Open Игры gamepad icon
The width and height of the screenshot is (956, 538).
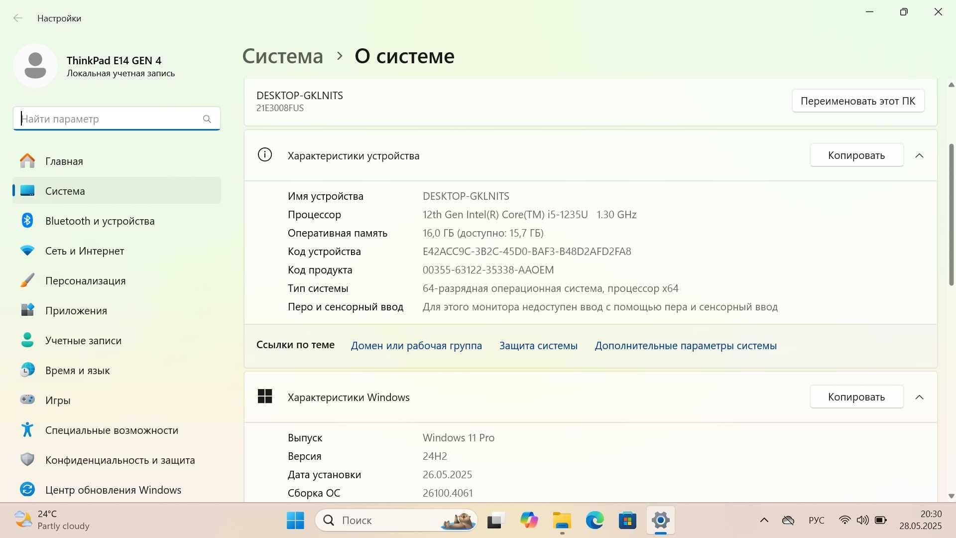pos(27,400)
